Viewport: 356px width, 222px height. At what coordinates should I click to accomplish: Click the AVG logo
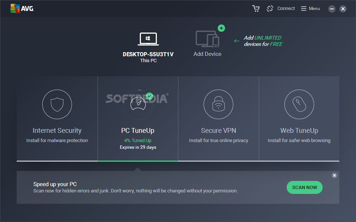point(22,9)
